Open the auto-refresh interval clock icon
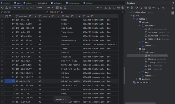The image size is (175, 104). [x=6, y=8]
